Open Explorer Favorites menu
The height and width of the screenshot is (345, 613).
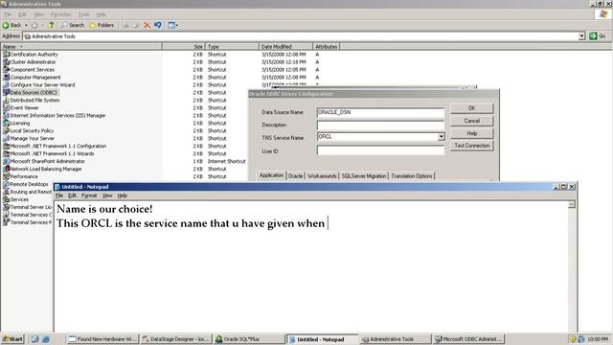click(x=60, y=14)
